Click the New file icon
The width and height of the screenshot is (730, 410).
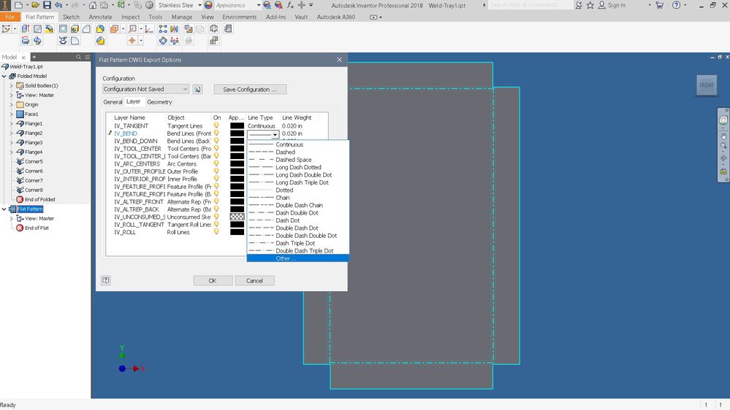(x=18, y=5)
